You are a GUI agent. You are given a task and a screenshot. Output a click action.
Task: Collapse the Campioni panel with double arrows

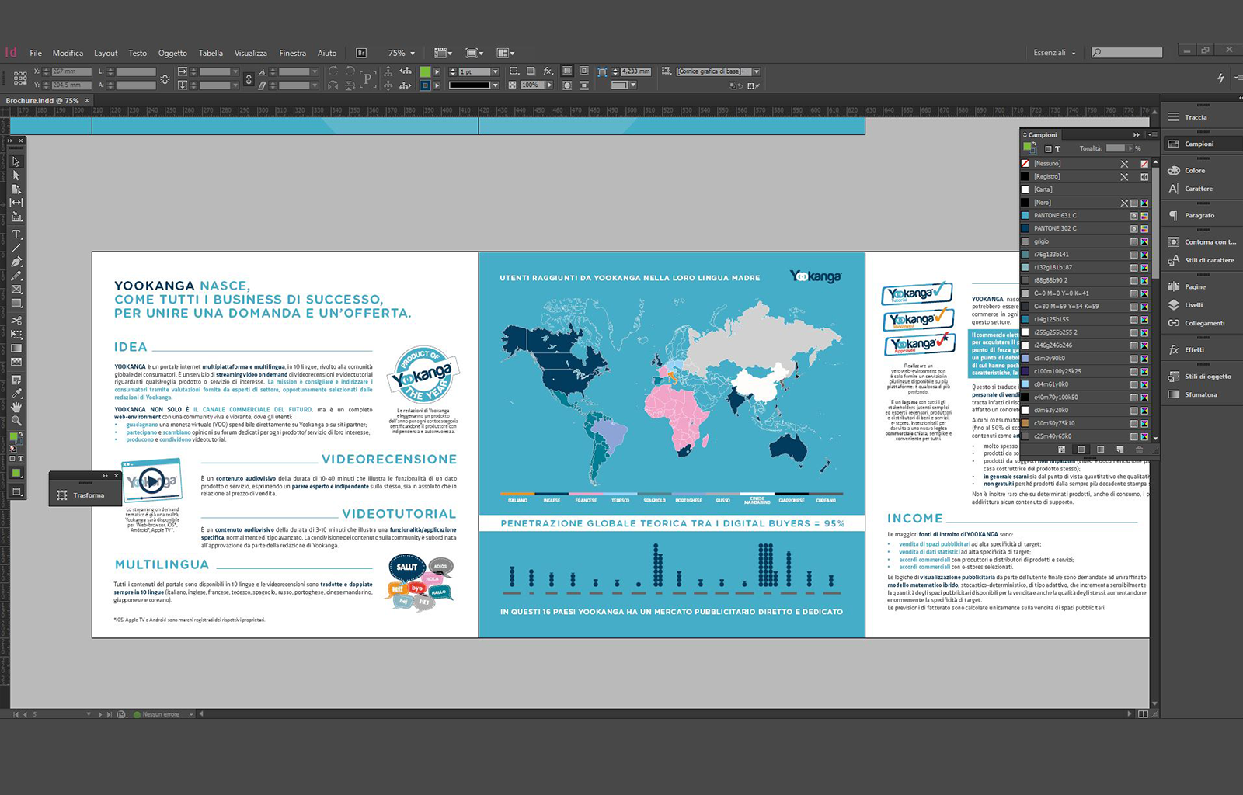[x=1137, y=134]
